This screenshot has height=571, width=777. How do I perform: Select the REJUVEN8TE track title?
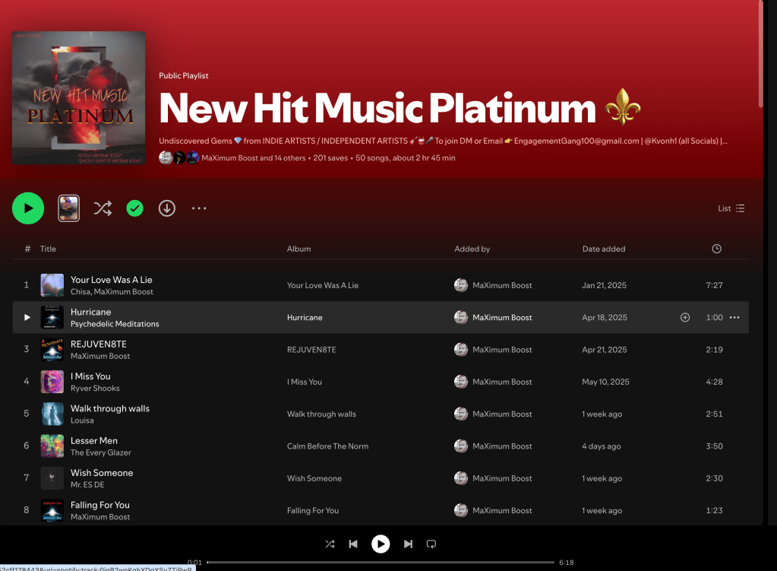tap(99, 344)
